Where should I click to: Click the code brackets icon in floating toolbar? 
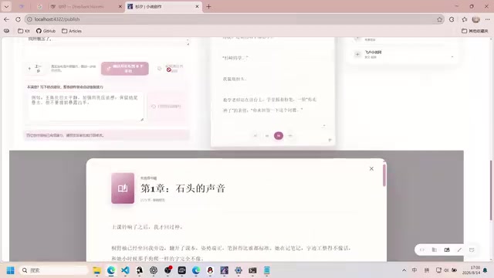(x=422, y=249)
